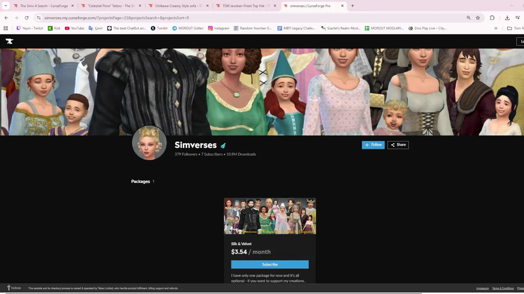The width and height of the screenshot is (524, 294).
Task: Open the zoom magnifier icon in address bar
Action: click(x=469, y=18)
